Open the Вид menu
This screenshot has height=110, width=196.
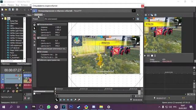[x=17, y=5]
